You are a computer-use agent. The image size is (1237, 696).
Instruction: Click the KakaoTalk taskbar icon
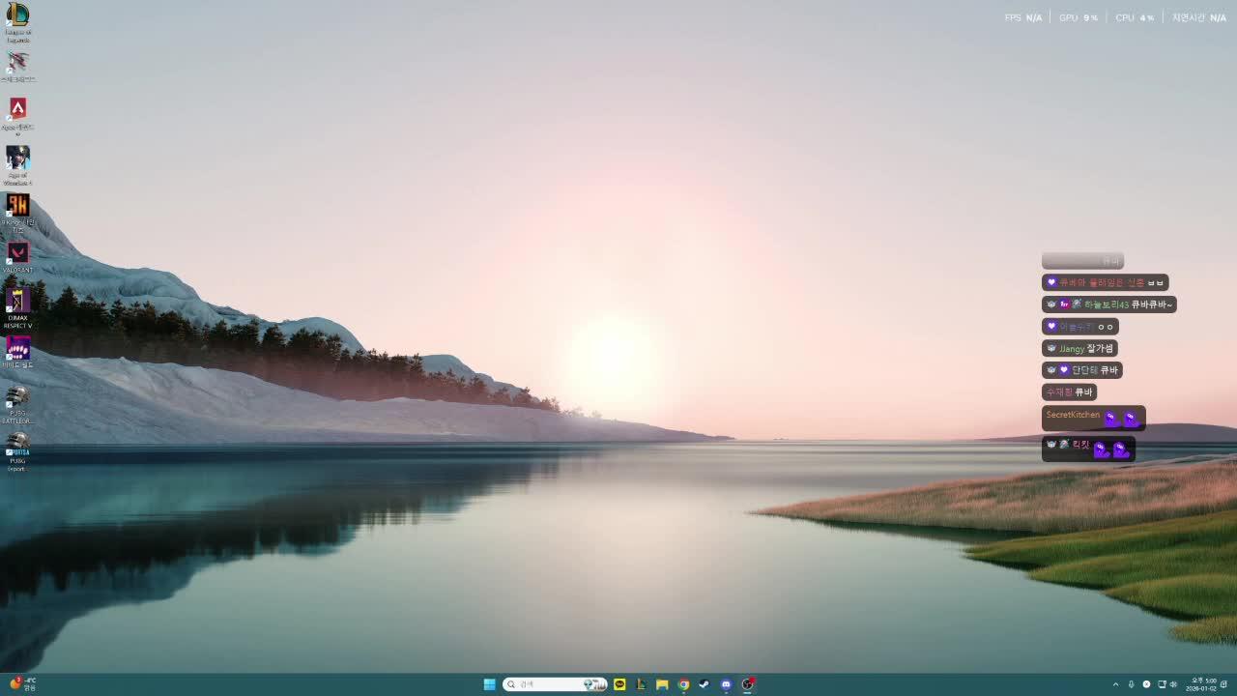point(619,684)
